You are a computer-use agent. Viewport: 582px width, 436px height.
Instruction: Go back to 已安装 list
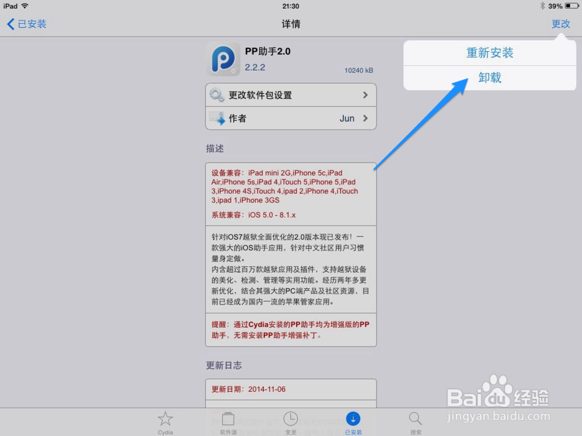26,24
